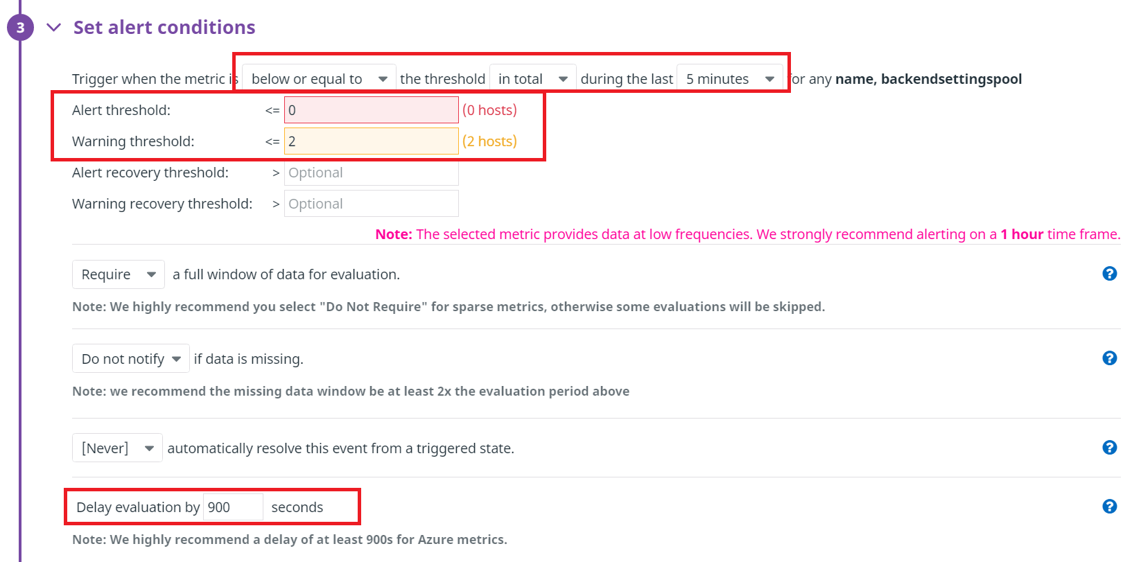Click help icon beside missing data option
Viewport: 1132px width, 562px height.
tap(1109, 358)
